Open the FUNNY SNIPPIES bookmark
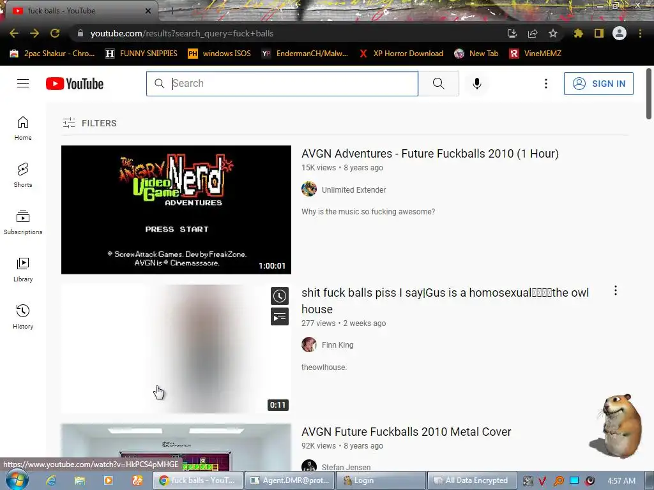654x490 pixels. (x=141, y=54)
